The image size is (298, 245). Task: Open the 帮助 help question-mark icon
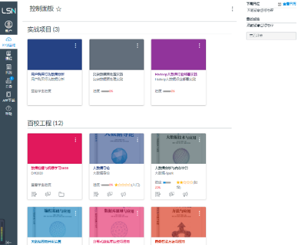(x=8, y=110)
